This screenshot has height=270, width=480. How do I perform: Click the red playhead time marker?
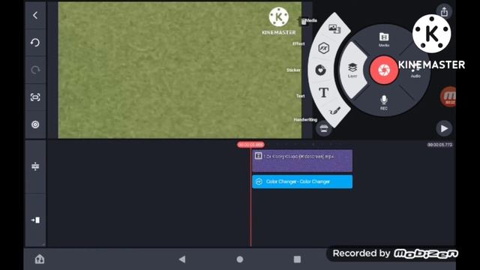coord(250,145)
